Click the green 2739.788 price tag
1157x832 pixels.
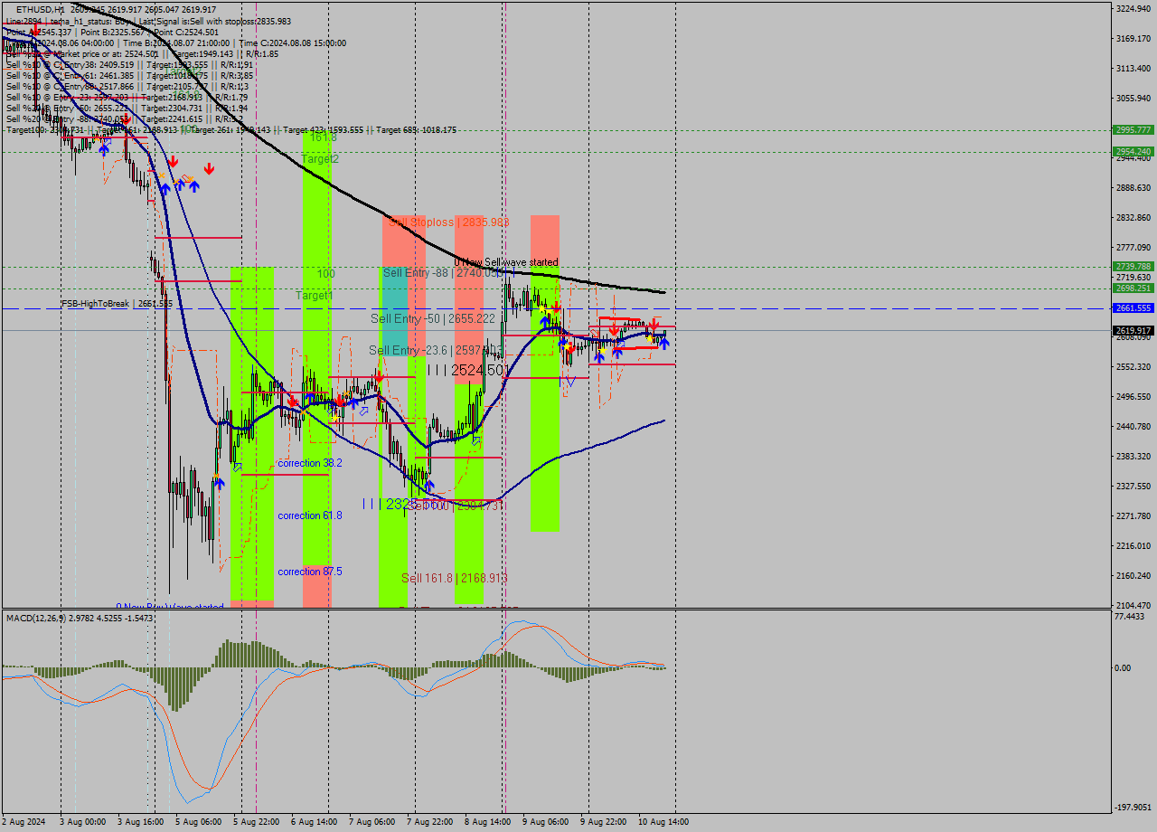click(1133, 266)
